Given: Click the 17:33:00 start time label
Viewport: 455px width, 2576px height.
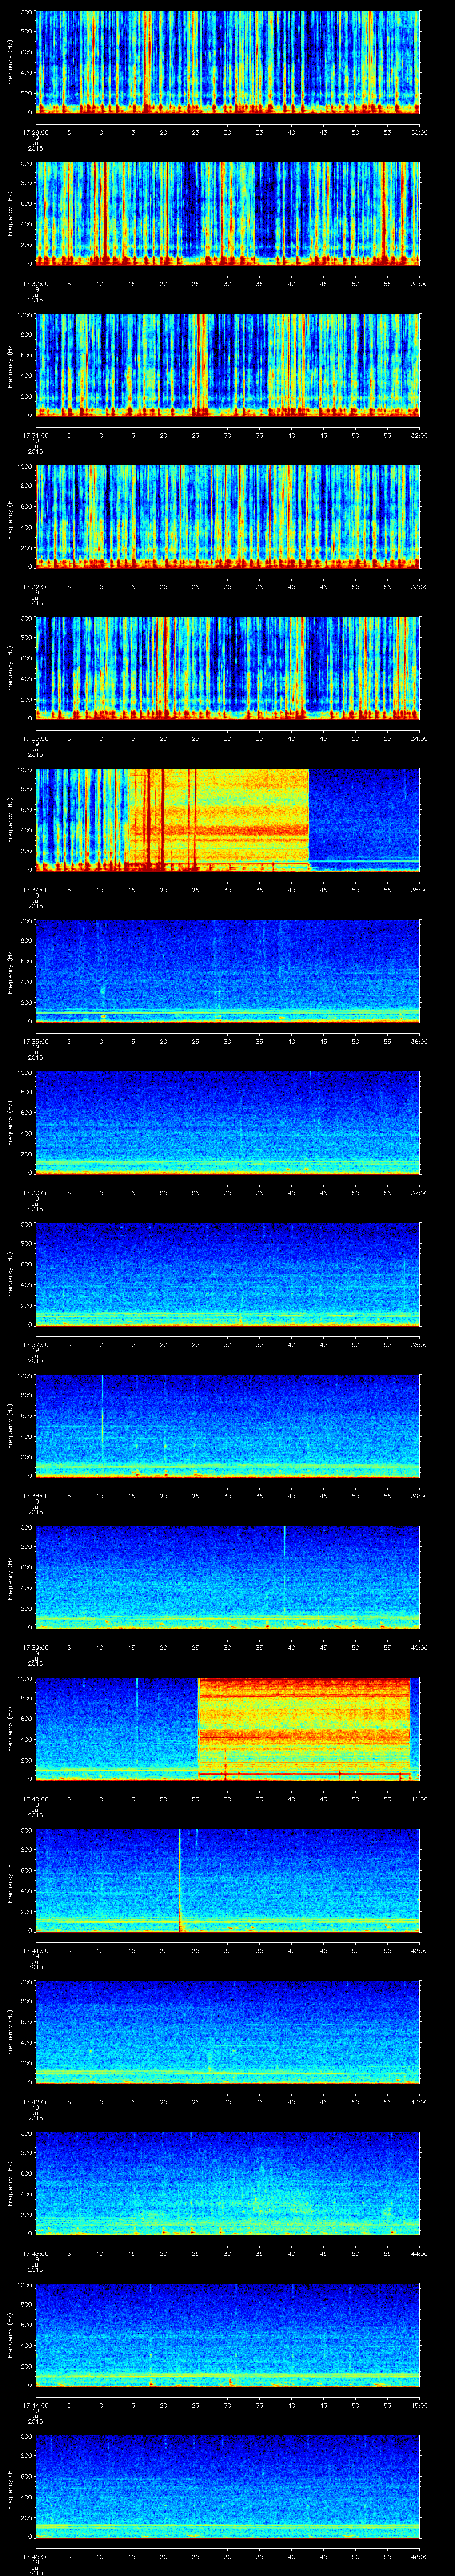Looking at the screenshot, I should click(x=36, y=738).
